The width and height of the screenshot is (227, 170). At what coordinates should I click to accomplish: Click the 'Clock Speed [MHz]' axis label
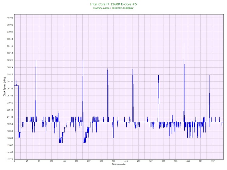[x=5, y=87]
